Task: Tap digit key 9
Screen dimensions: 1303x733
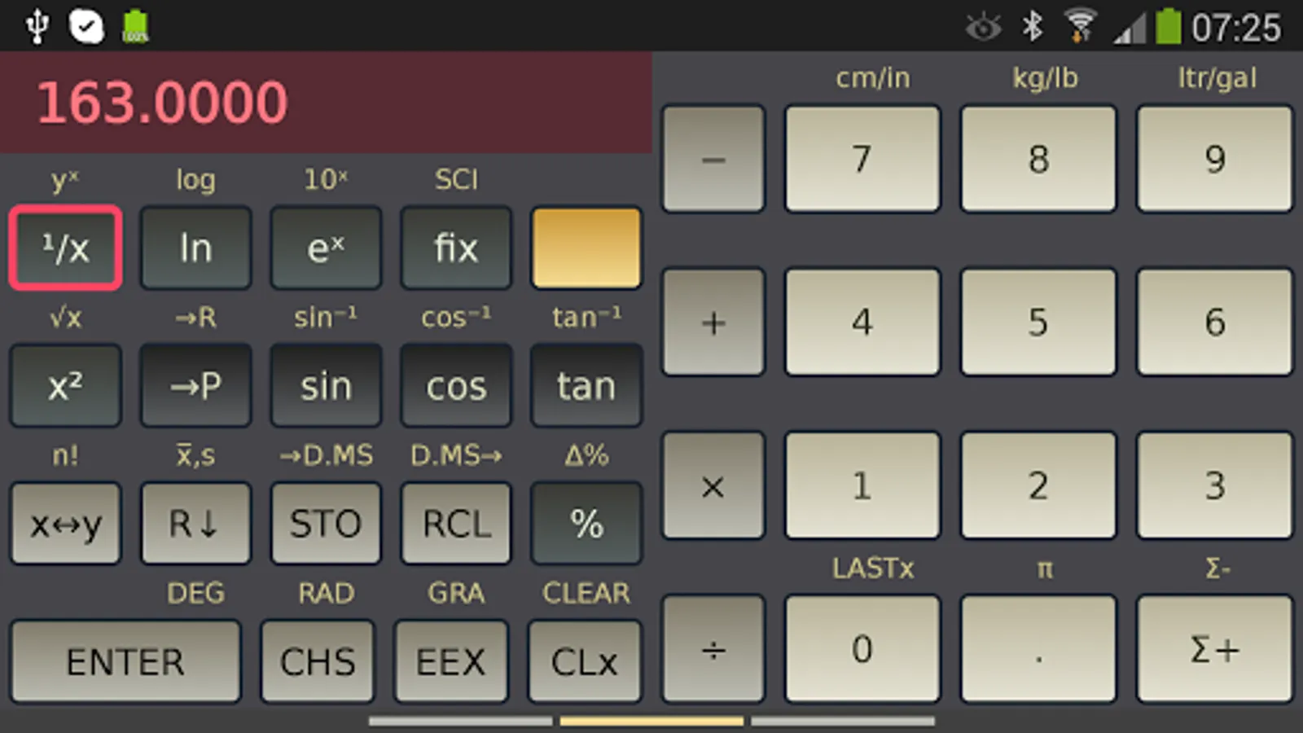Action: coord(1215,159)
